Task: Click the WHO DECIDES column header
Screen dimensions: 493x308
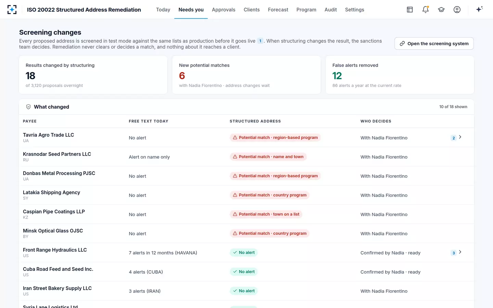Action: tap(376, 121)
